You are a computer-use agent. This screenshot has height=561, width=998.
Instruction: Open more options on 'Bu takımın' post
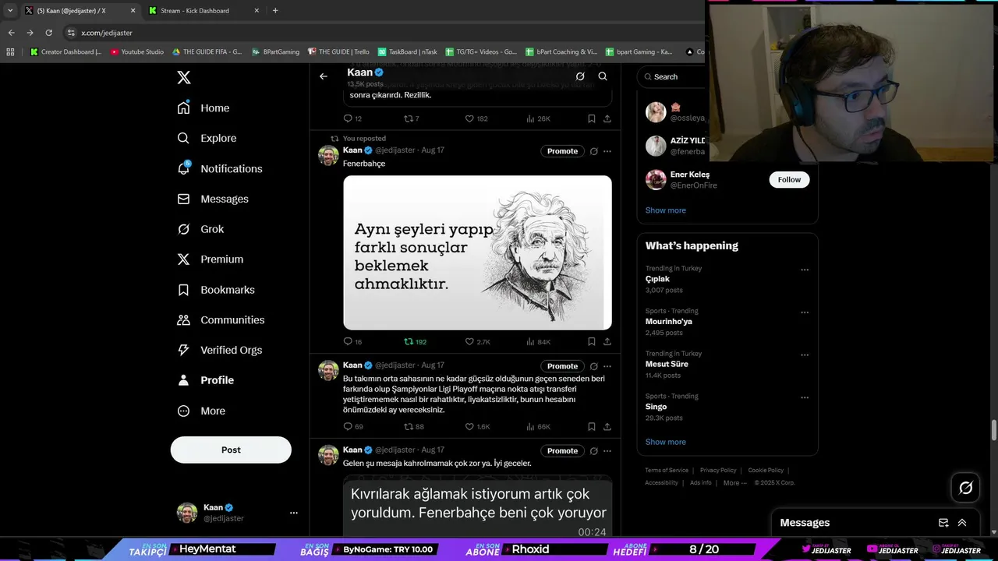click(607, 366)
